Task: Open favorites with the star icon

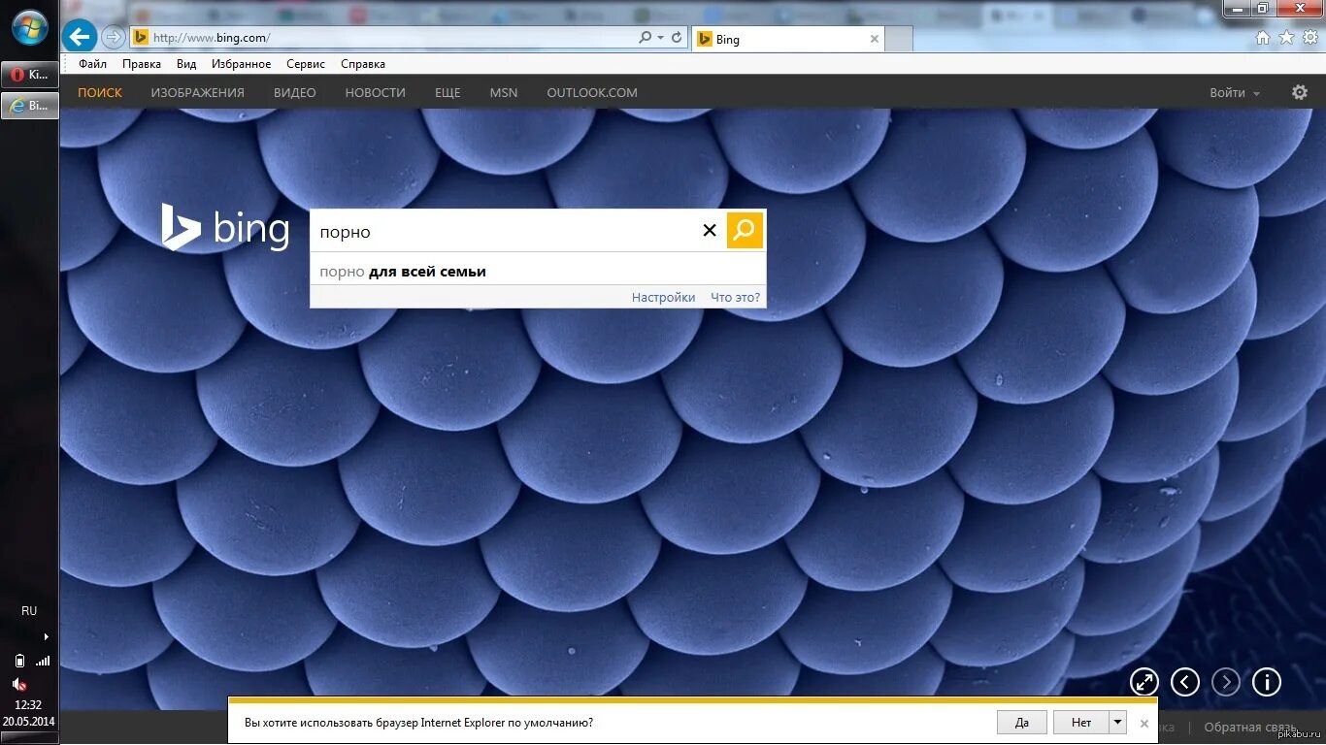Action: coord(1287,38)
